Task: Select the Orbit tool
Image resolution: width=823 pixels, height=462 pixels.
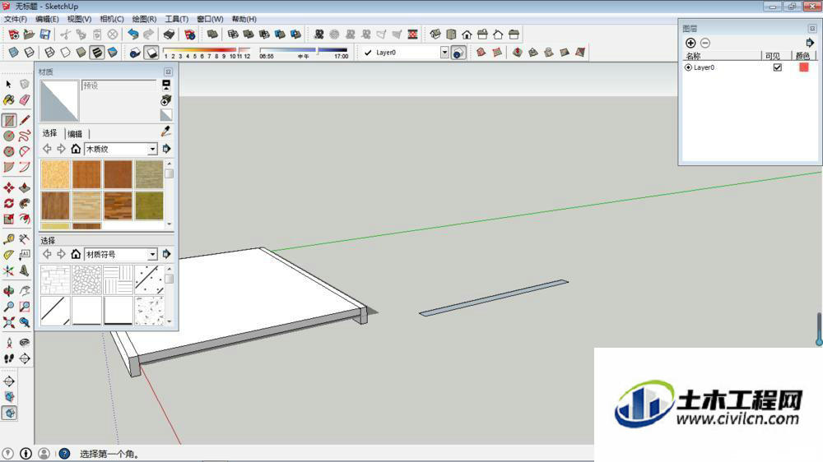Action: point(9,290)
